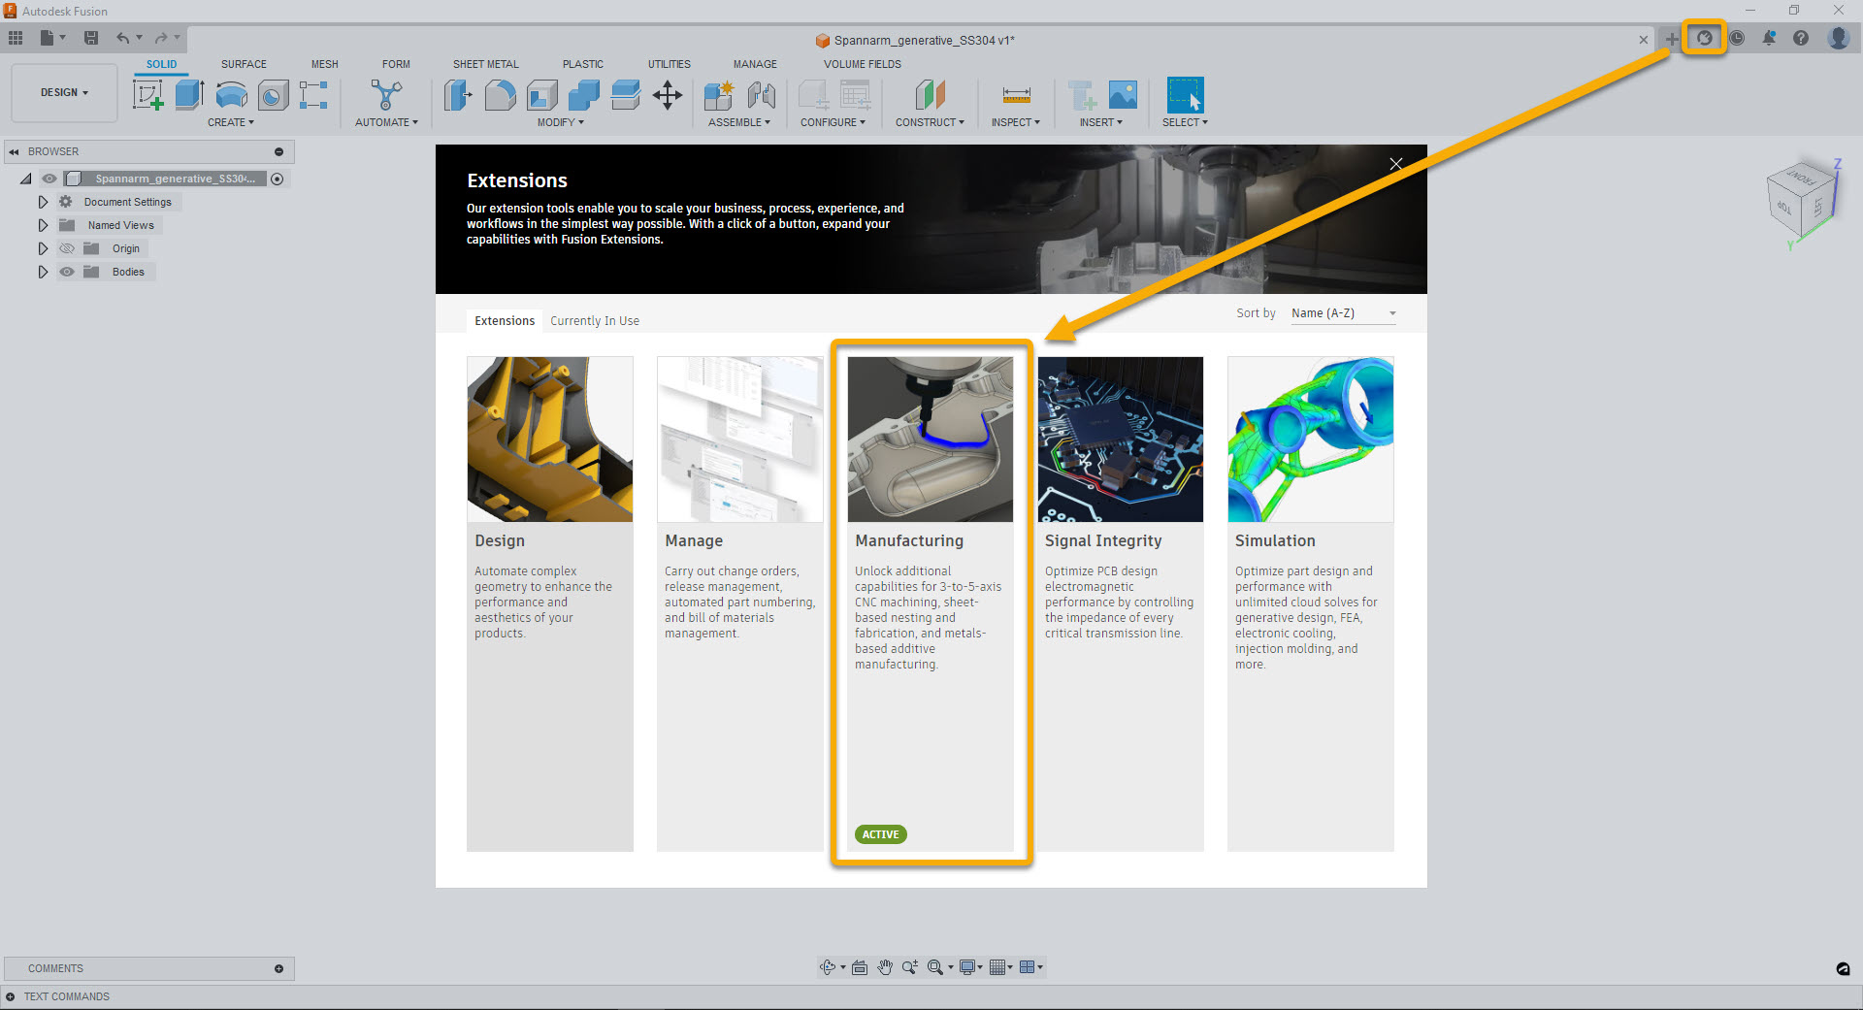This screenshot has width=1863, height=1010.
Task: Switch to the VOLUME FIELDS tab
Action: (x=863, y=64)
